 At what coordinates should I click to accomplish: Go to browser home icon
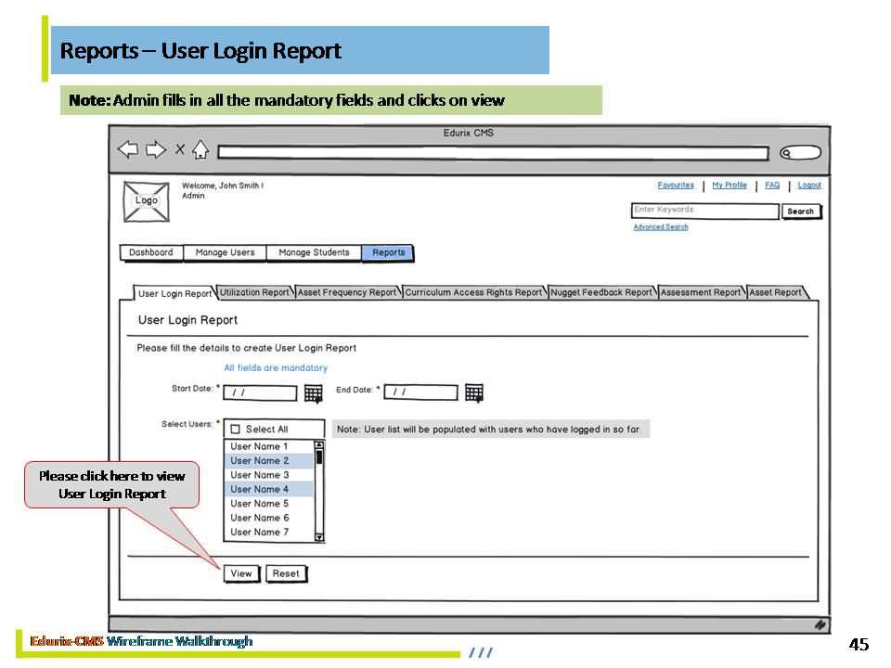pos(200,150)
